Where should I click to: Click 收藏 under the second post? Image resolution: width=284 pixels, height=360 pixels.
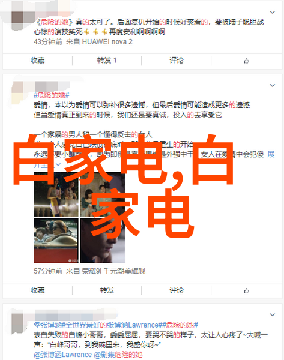37,290
